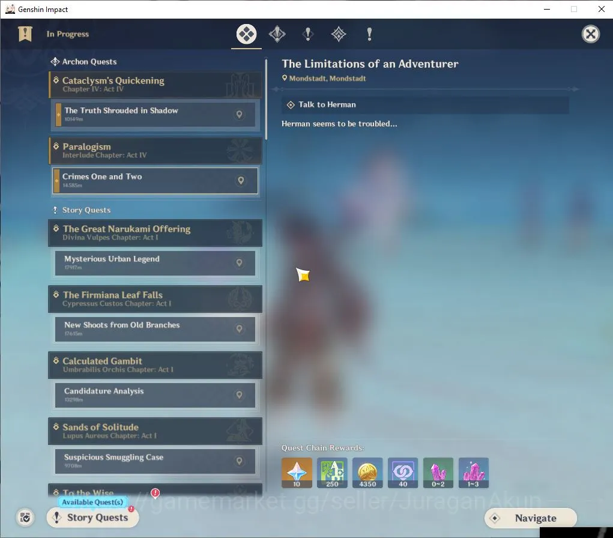Collapse the Cataclysm's Quickening quest header
Screen dimensions: 613x538
tap(156, 85)
